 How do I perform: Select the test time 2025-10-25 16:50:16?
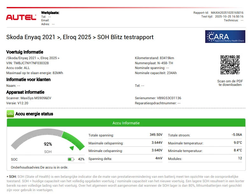point(229,17)
